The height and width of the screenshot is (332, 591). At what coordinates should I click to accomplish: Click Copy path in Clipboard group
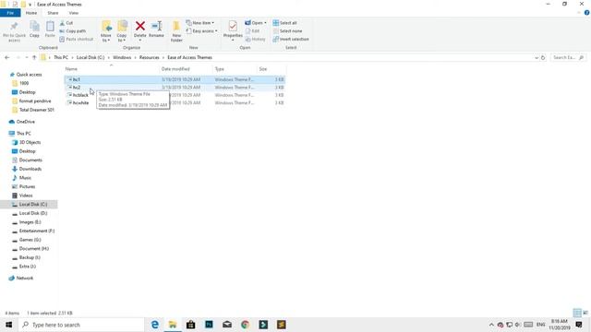[72, 30]
